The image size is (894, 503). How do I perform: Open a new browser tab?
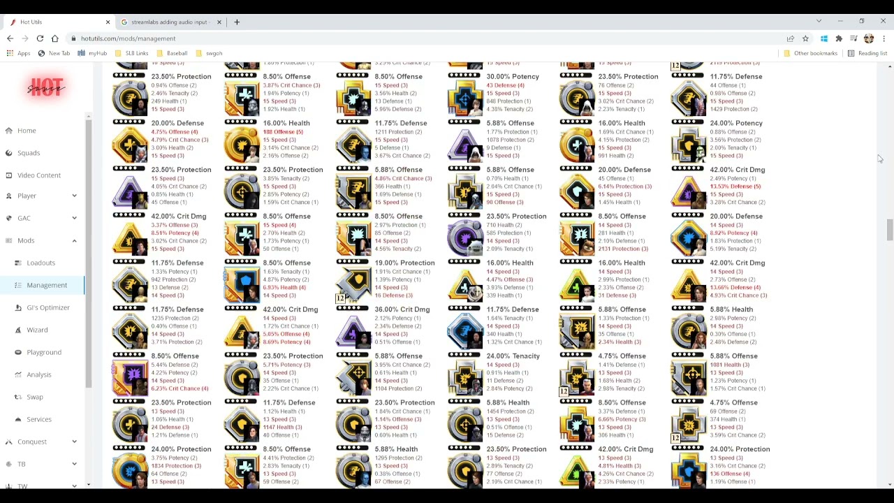coord(237,22)
